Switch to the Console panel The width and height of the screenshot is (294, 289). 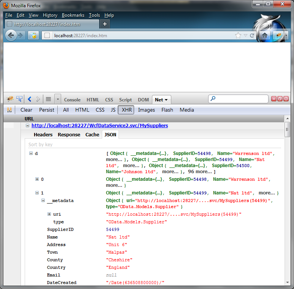click(x=72, y=100)
